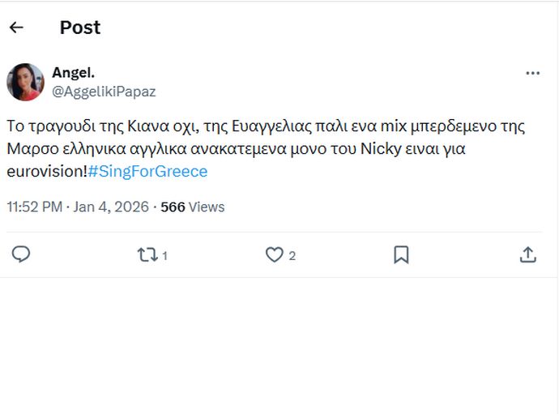559x414 pixels.
Task: Click the word Views beside 566
Action: 207,207
